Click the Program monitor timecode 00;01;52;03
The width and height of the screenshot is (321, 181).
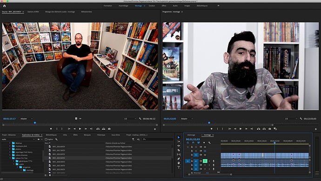170,119
